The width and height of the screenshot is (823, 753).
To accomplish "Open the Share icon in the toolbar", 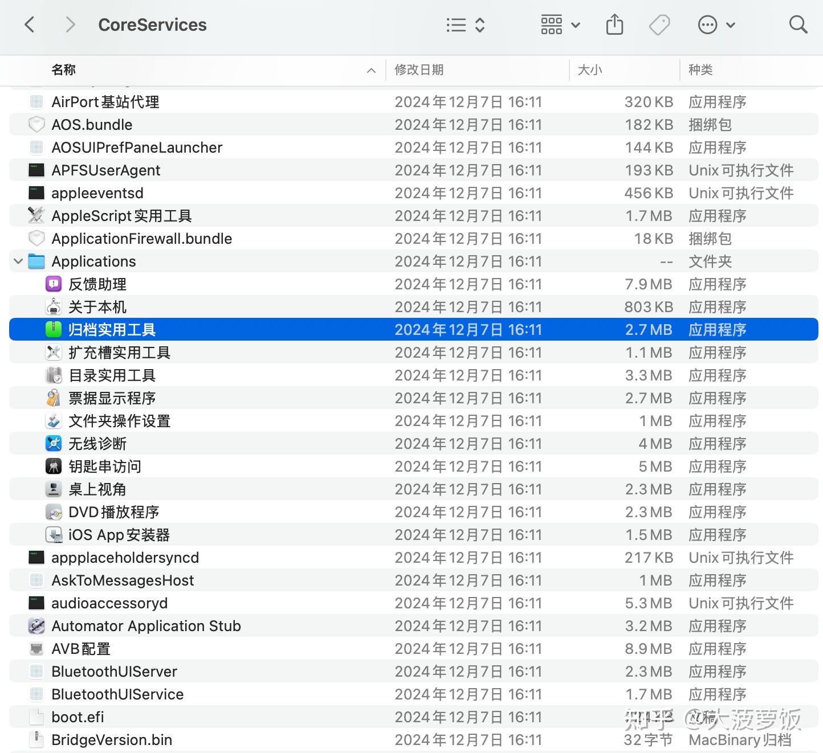I will coord(614,24).
